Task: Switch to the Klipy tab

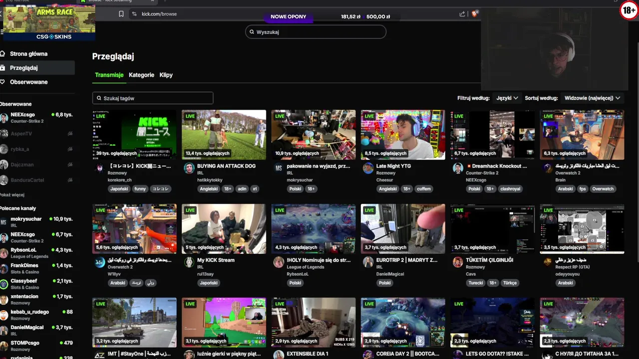Action: (x=166, y=75)
